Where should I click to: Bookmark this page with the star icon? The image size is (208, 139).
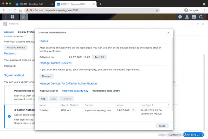click(157, 10)
